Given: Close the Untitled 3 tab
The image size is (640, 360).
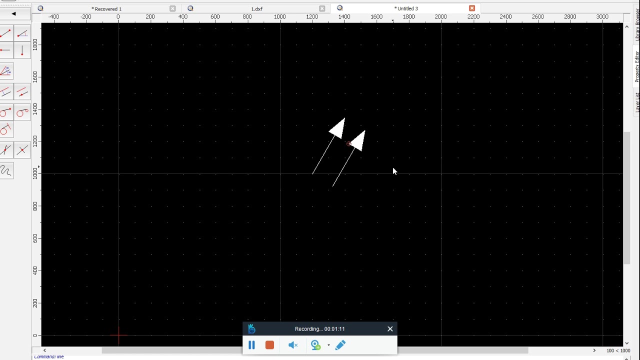Looking at the screenshot, I should 472,8.
